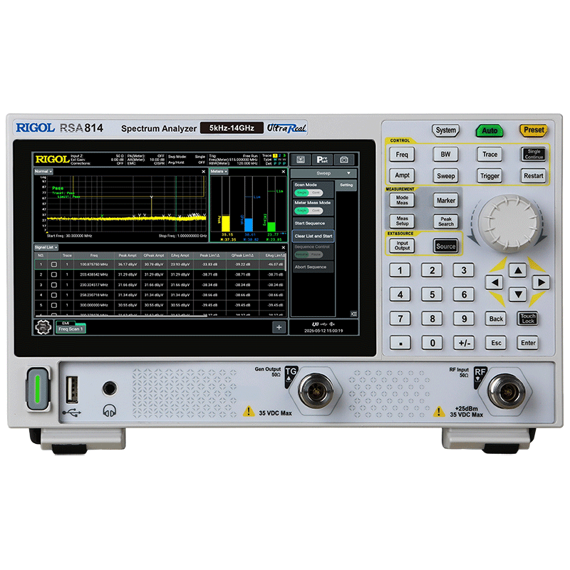This screenshot has height=570, width=570.
Task: Open the Signal List window dropdown
Action: coord(46,247)
